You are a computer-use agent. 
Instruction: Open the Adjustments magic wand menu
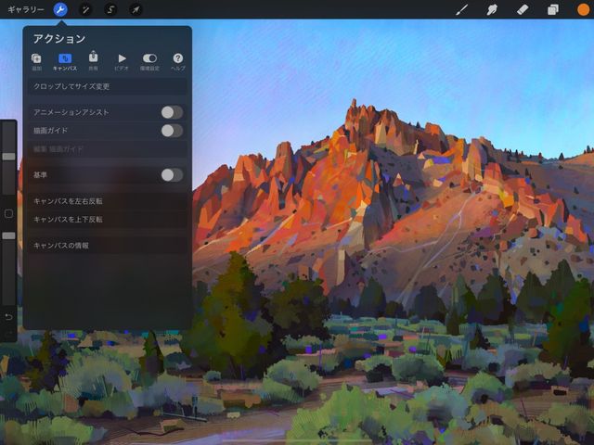[x=85, y=9]
